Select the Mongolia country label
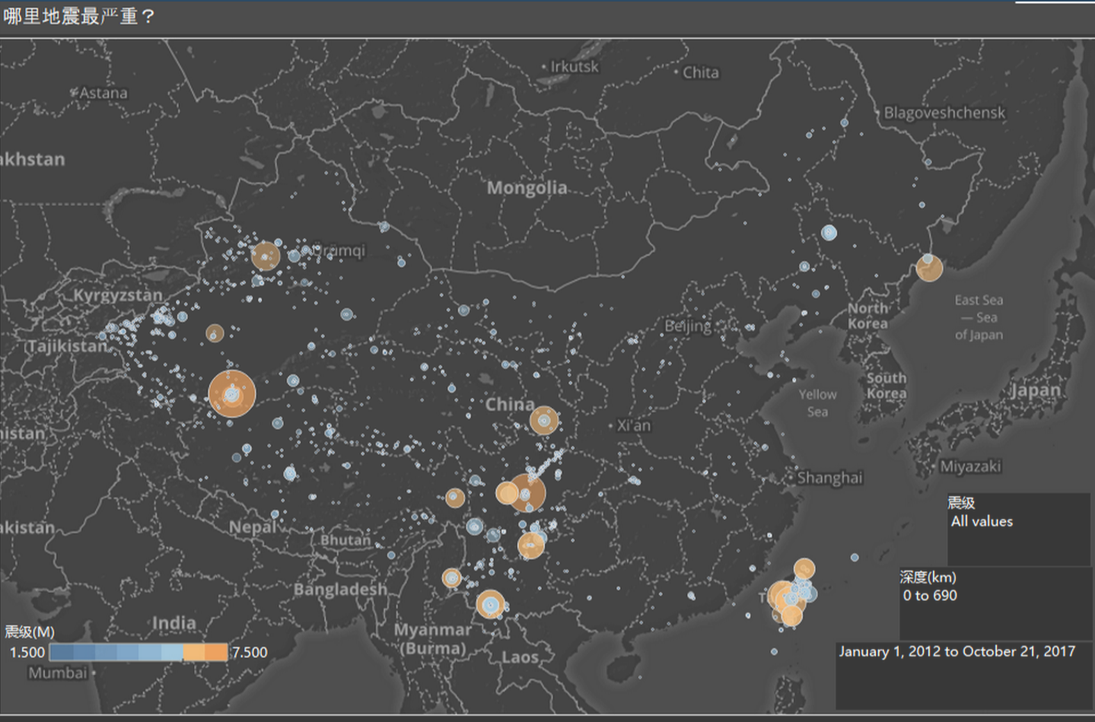This screenshot has height=722, width=1095. pos(527,188)
